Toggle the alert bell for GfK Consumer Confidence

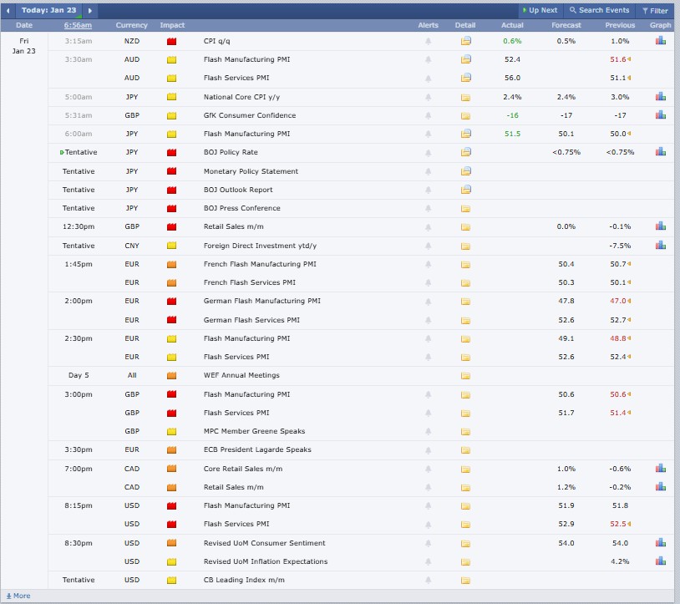coord(427,114)
